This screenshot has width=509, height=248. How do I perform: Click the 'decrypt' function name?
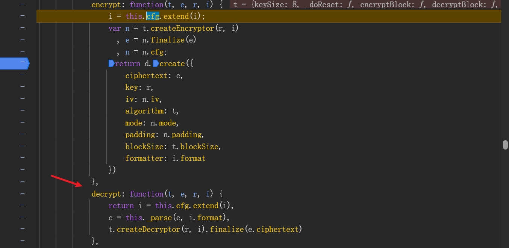pos(107,194)
